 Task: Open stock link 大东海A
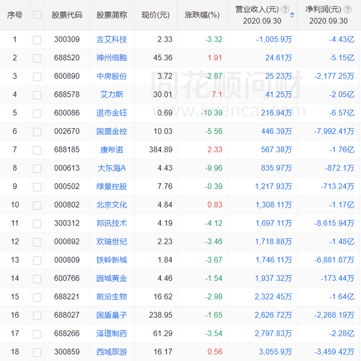[112, 168]
